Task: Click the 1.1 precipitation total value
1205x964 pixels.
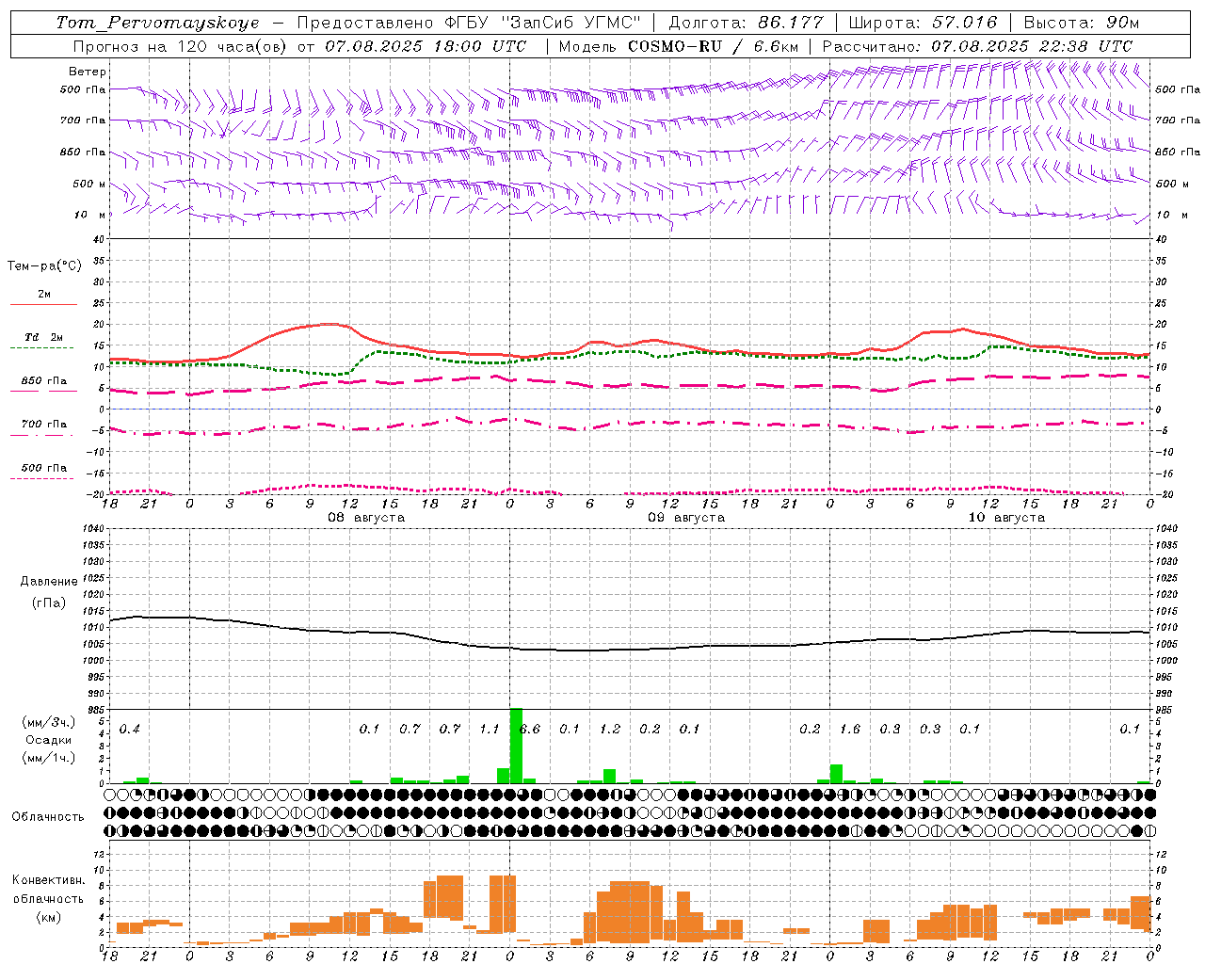Action: [490, 729]
